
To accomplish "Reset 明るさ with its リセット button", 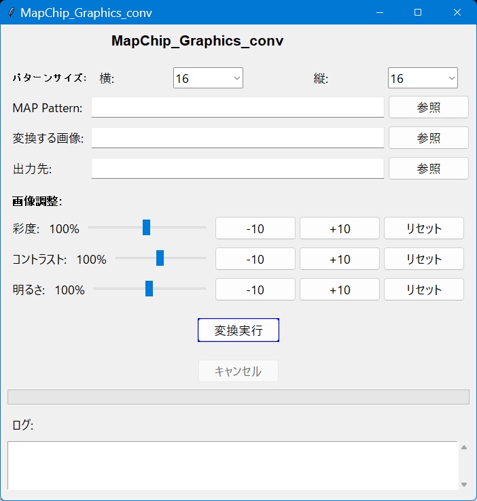I will [424, 289].
